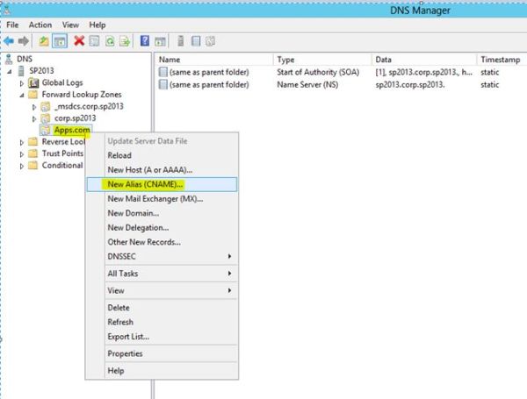527x399 pixels.
Task: Click the blue Help question-mark icon
Action: click(x=145, y=41)
